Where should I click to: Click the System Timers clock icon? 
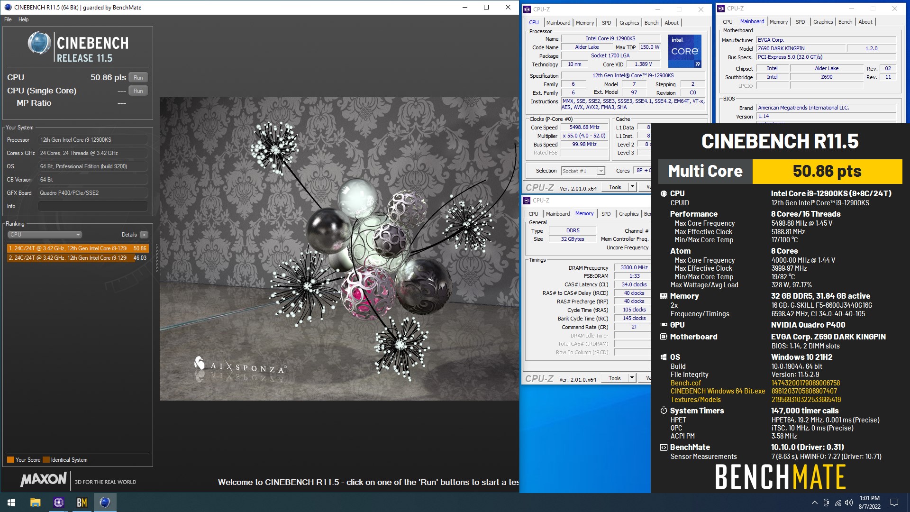click(664, 411)
